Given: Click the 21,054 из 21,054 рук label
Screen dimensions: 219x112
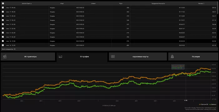Looking at the screenshot, I should click(x=109, y=105).
